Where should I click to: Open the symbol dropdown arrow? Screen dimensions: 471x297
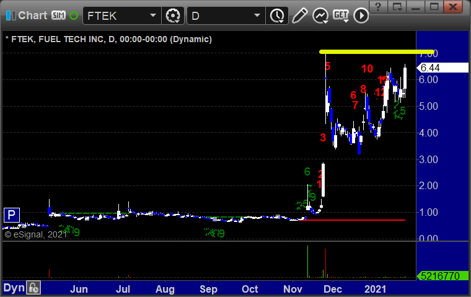[x=153, y=16]
